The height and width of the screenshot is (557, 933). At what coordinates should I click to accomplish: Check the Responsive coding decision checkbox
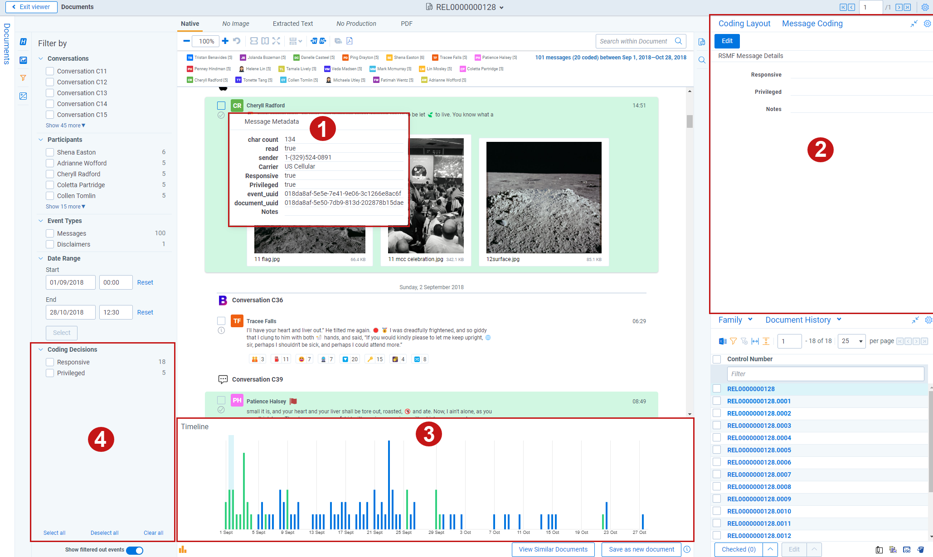(50, 362)
